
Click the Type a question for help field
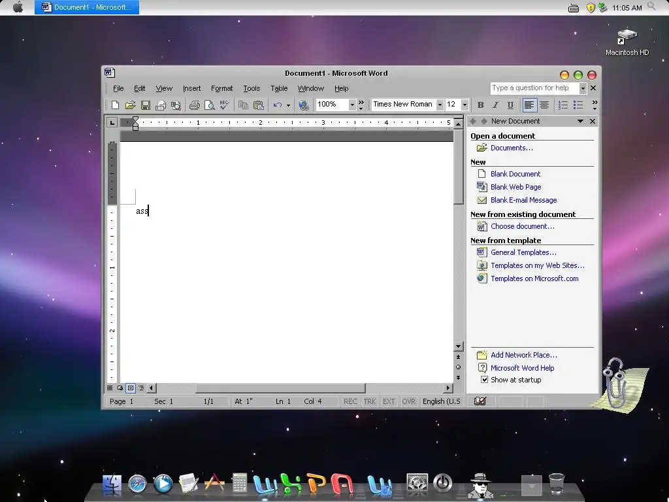click(534, 88)
